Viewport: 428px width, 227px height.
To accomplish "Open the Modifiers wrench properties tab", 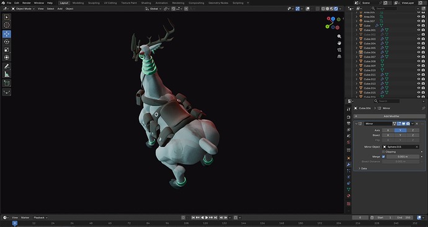I will point(349,164).
